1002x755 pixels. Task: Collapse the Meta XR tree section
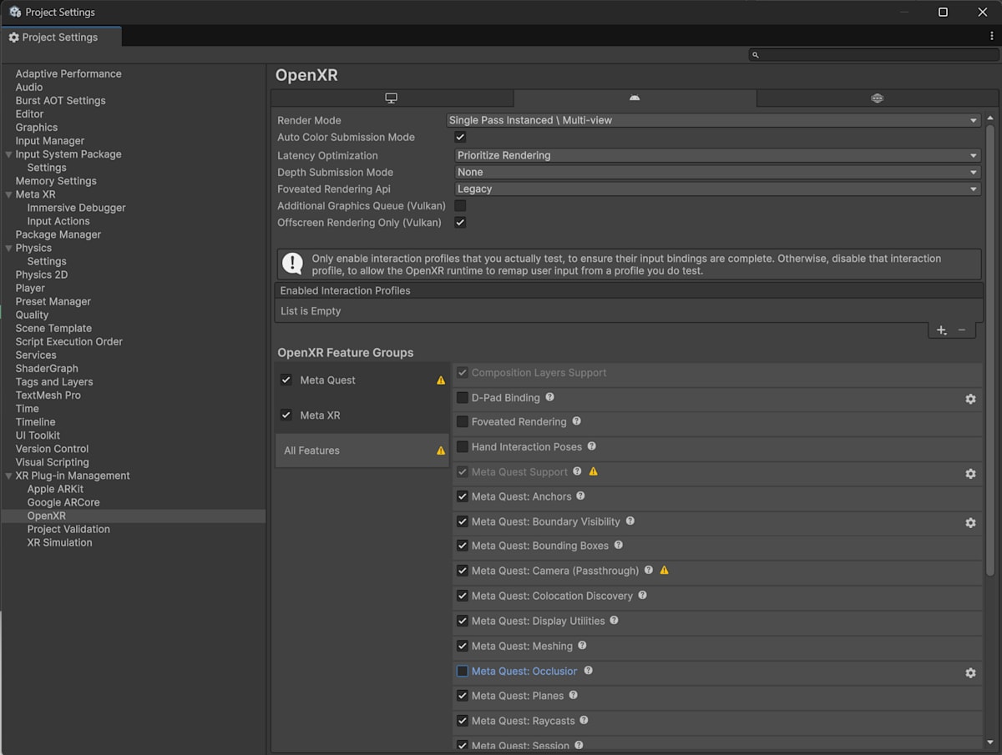(x=9, y=194)
